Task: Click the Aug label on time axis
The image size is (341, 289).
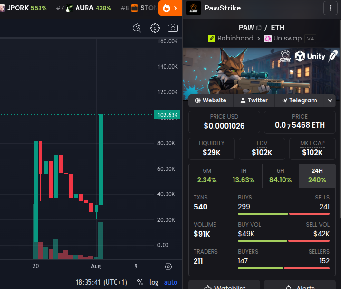Action: (x=96, y=266)
